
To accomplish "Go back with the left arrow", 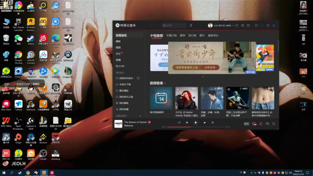I will (x=152, y=25).
